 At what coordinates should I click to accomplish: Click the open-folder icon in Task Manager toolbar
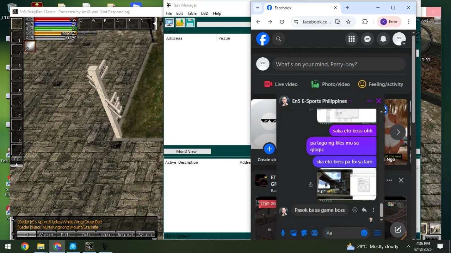(x=180, y=23)
